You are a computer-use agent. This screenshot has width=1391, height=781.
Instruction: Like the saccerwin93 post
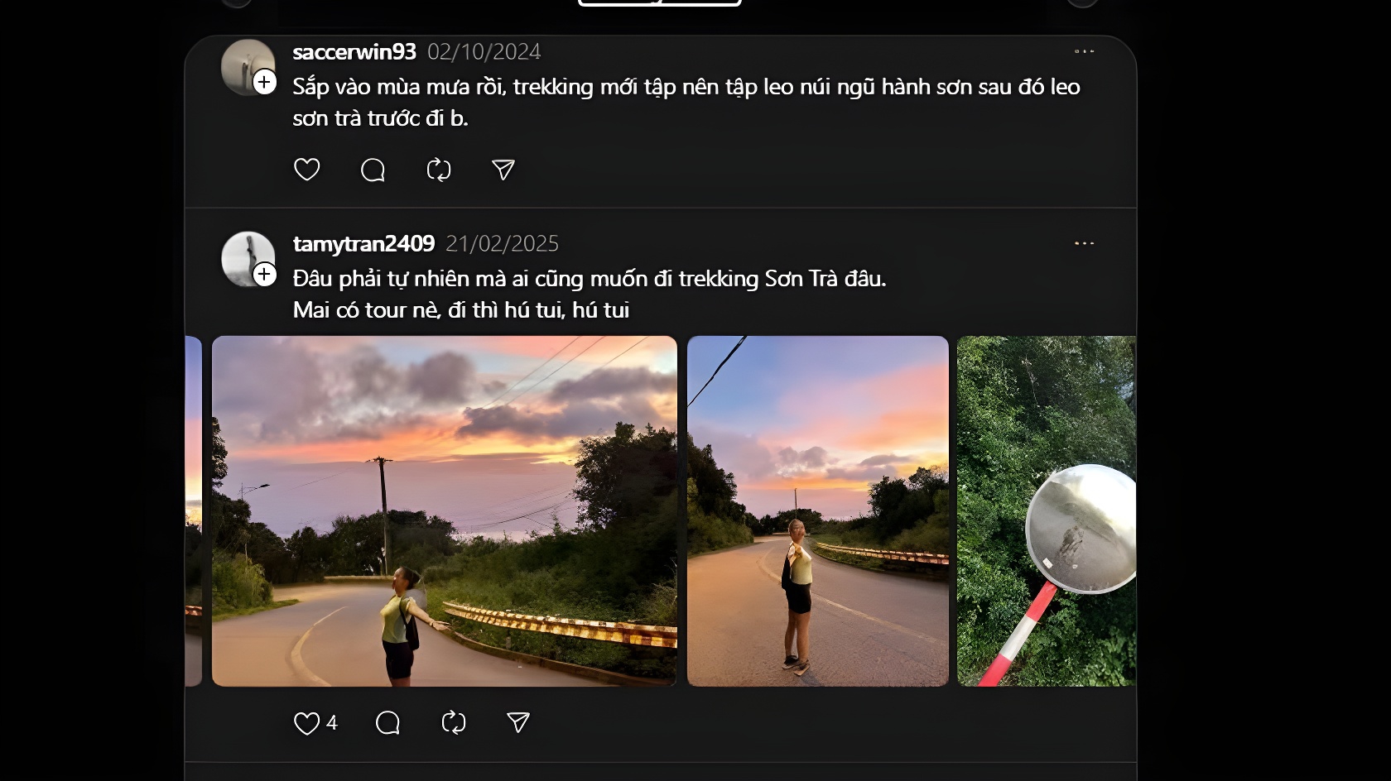307,170
